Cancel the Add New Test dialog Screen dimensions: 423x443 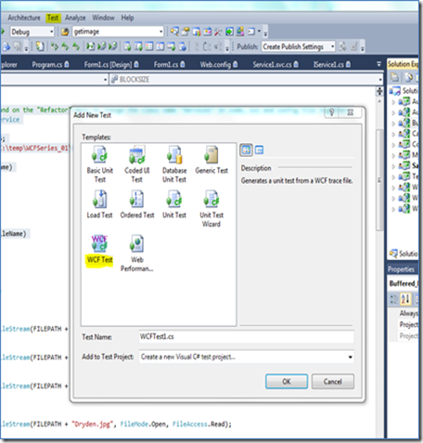(333, 382)
